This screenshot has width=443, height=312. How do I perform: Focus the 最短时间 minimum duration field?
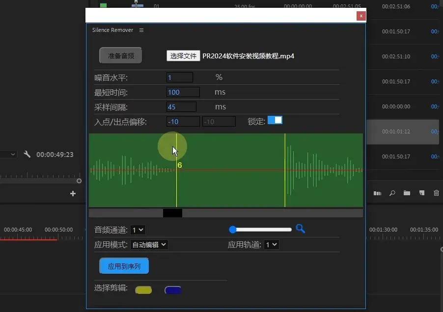pyautogui.click(x=183, y=92)
